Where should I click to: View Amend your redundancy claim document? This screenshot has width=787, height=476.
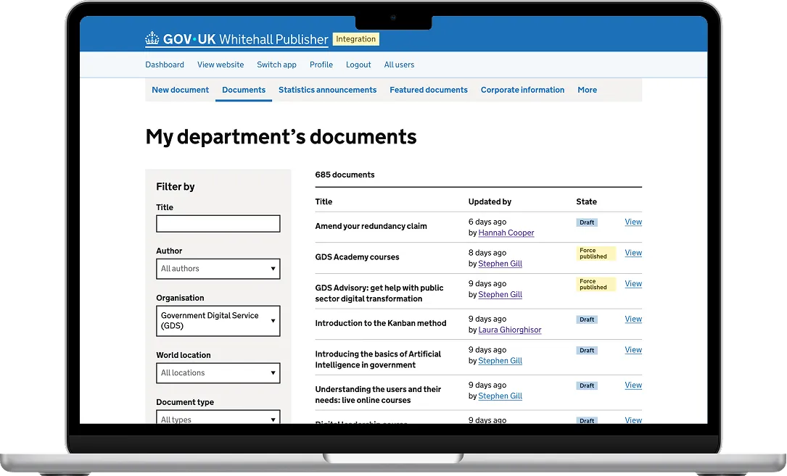point(633,222)
